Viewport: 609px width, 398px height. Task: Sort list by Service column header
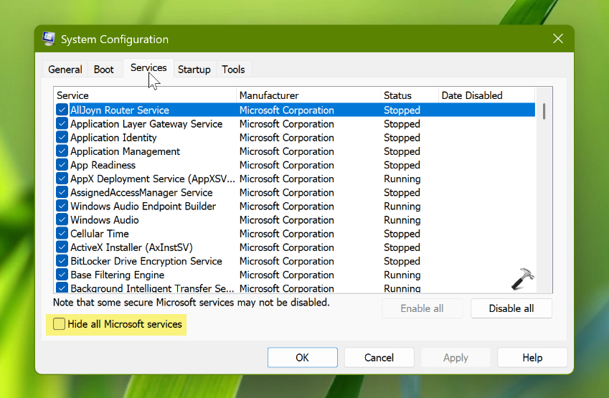coord(143,95)
